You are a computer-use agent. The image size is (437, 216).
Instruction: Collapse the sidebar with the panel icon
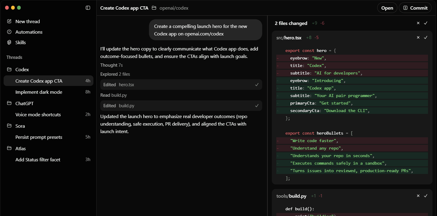(x=87, y=8)
